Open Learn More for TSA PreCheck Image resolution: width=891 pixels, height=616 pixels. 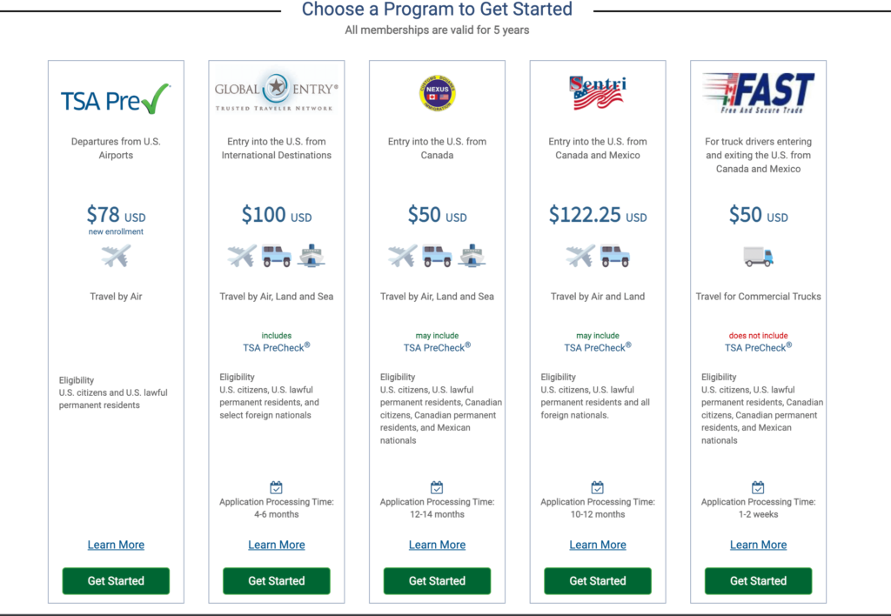click(x=116, y=545)
